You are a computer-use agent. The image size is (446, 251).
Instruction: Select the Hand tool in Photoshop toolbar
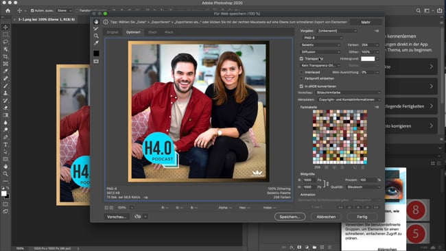pos(5,167)
